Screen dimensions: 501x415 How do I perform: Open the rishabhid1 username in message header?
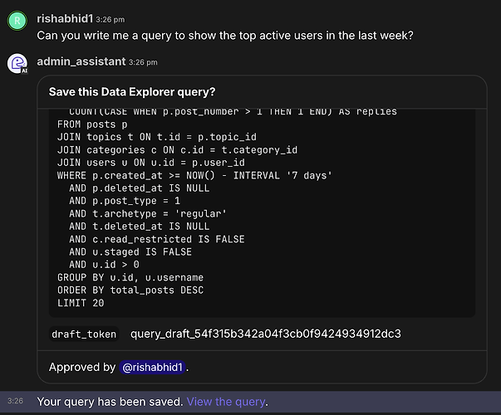pyautogui.click(x=65, y=19)
